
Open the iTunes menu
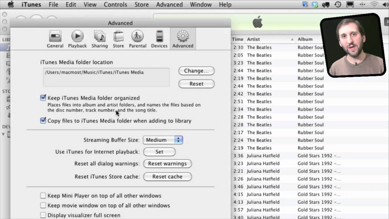[x=32, y=5]
